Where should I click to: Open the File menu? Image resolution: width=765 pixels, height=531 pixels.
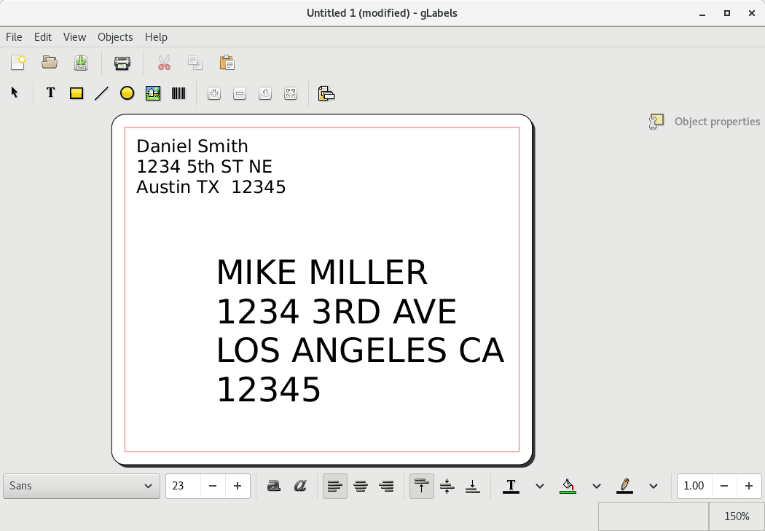coord(14,37)
